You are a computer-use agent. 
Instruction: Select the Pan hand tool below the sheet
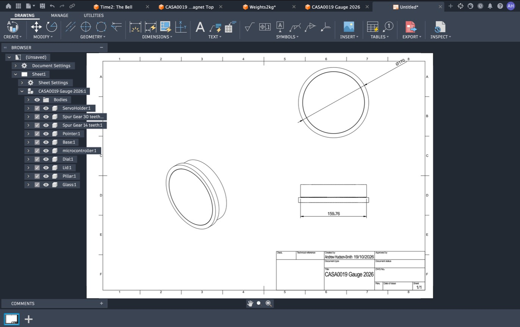coord(250,303)
